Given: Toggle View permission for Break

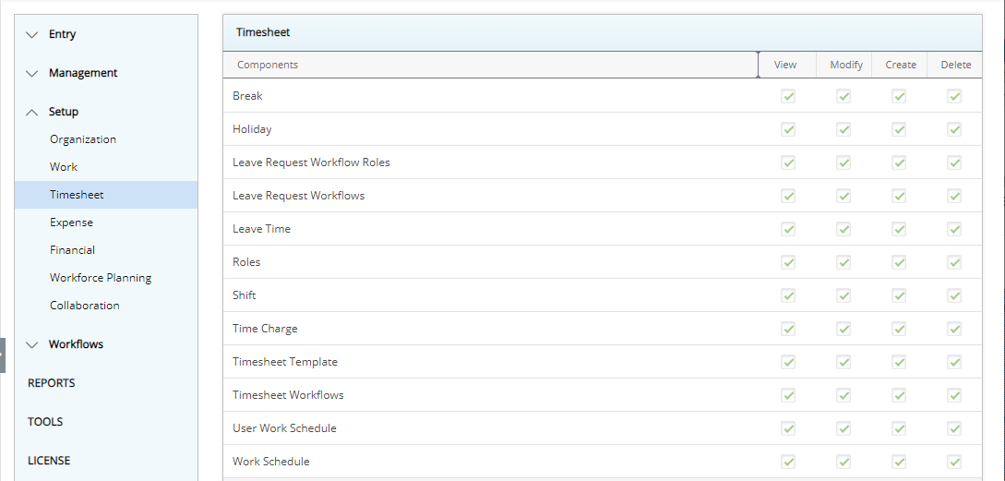Looking at the screenshot, I should 788,96.
